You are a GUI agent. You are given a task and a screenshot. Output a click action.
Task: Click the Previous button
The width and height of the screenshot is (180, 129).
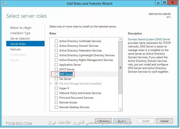tap(103, 121)
